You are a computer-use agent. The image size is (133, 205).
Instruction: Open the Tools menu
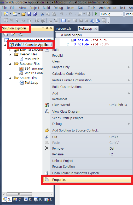click(92, 8)
